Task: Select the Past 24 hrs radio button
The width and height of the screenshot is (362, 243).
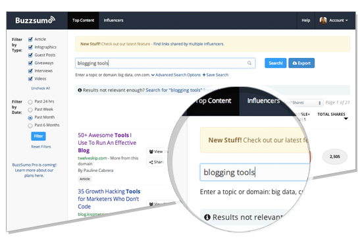Action: (30, 102)
